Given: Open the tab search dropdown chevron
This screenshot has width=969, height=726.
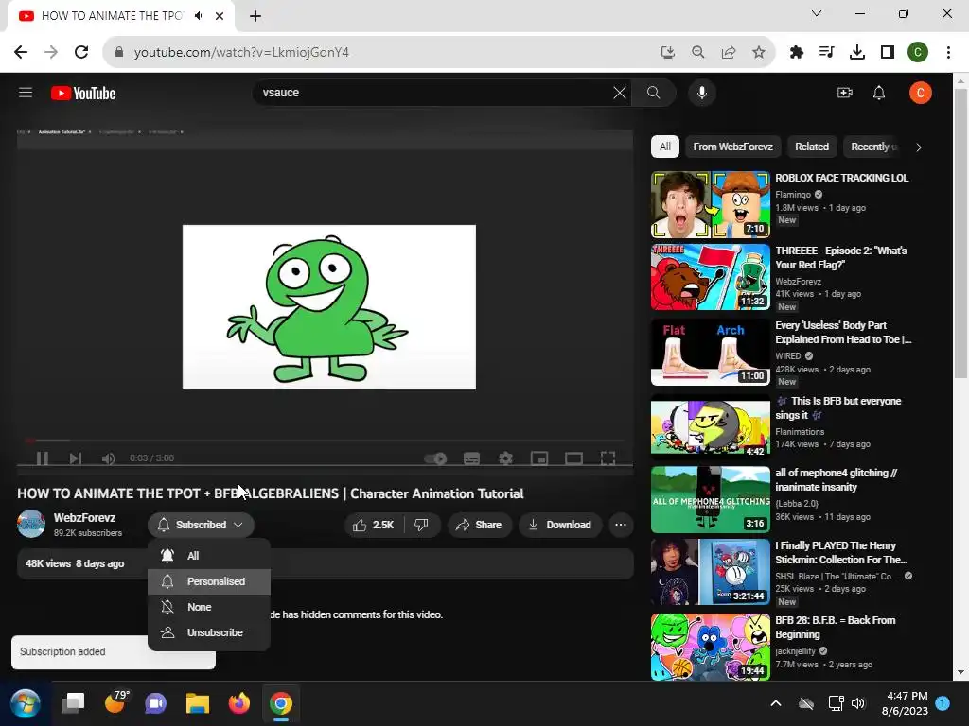Looking at the screenshot, I should (817, 13).
